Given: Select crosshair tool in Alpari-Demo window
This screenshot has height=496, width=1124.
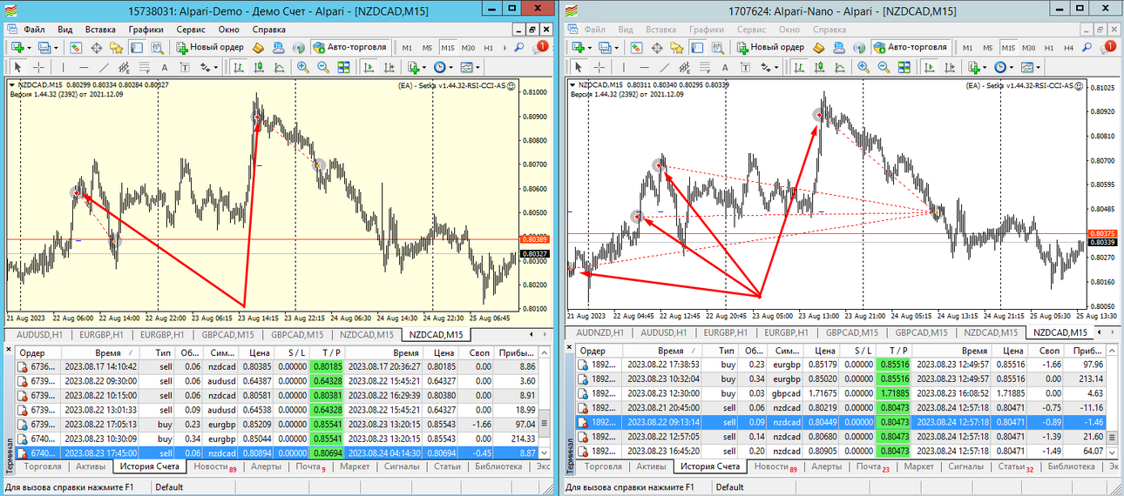Looking at the screenshot, I should pyautogui.click(x=38, y=66).
